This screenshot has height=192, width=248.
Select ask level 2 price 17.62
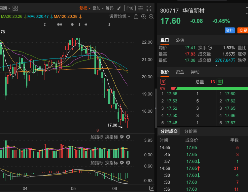click(x=230, y=101)
